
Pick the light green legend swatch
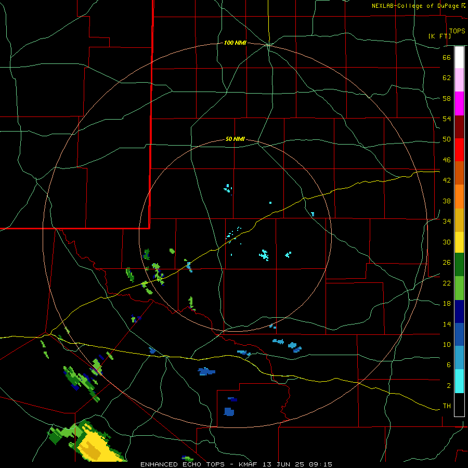[459, 288]
